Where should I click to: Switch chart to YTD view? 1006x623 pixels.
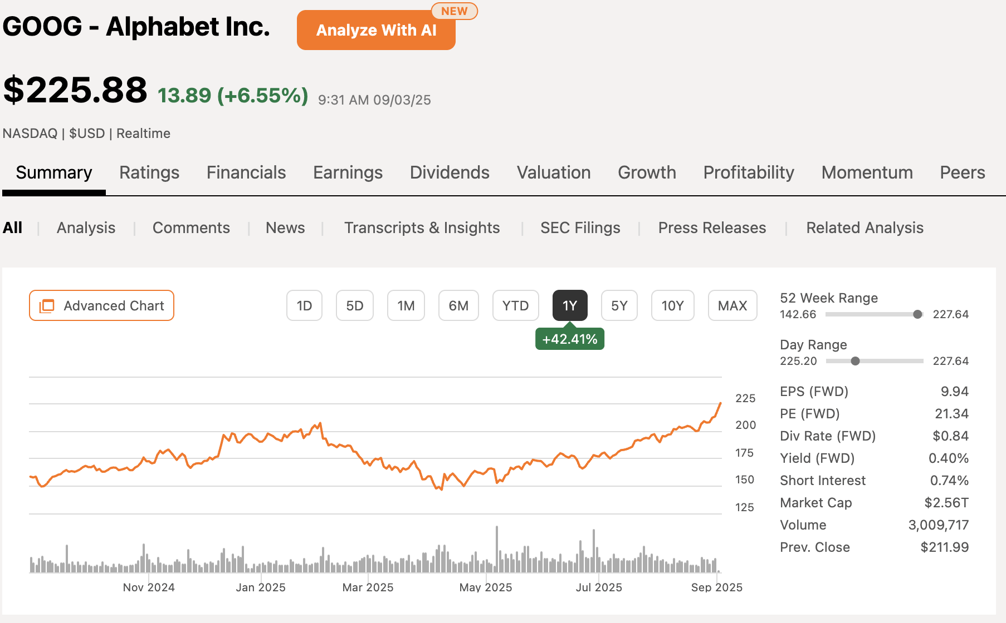pos(515,305)
